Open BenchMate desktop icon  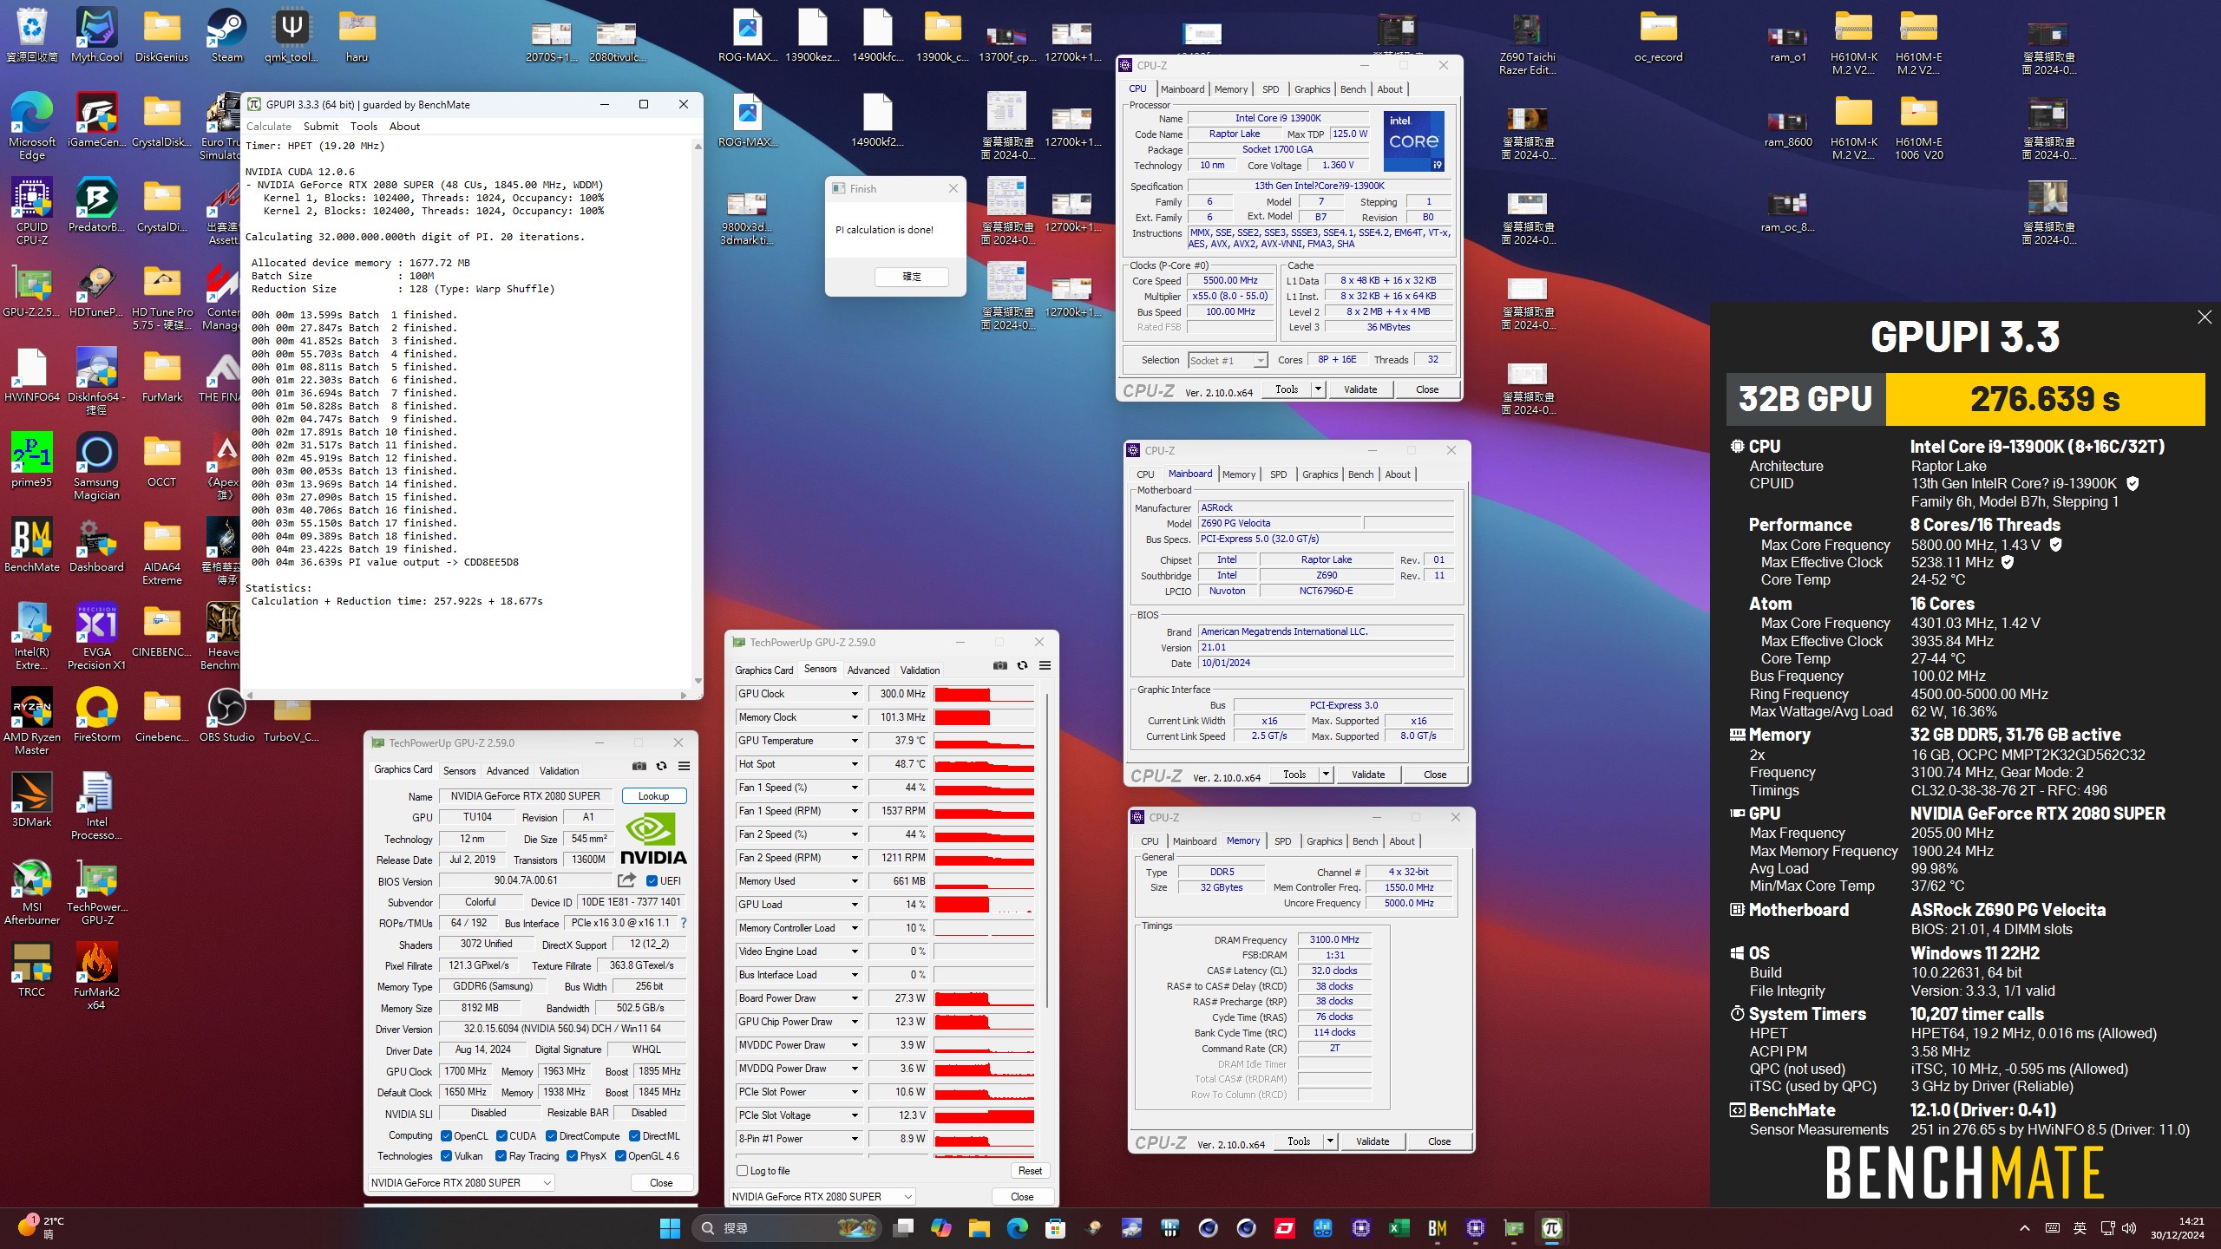tap(32, 546)
